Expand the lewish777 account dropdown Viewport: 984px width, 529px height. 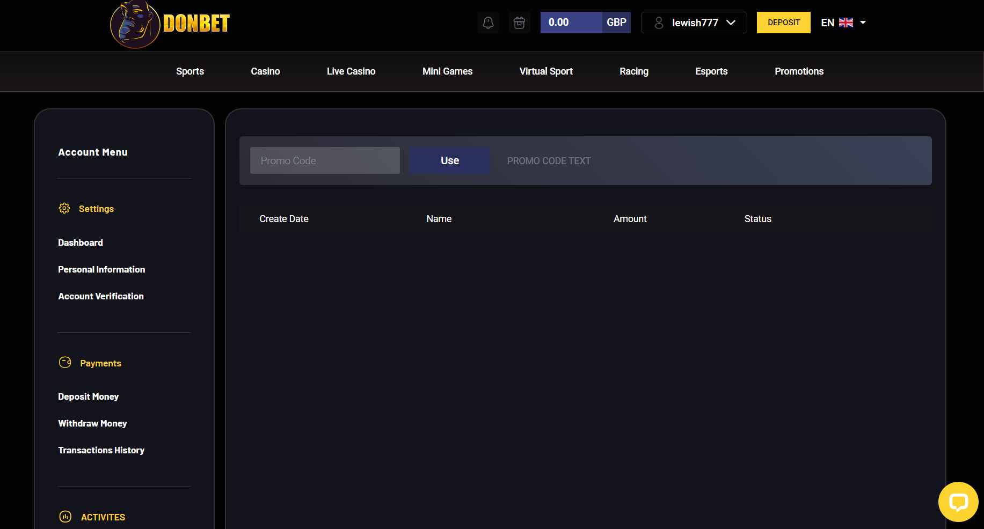click(731, 22)
